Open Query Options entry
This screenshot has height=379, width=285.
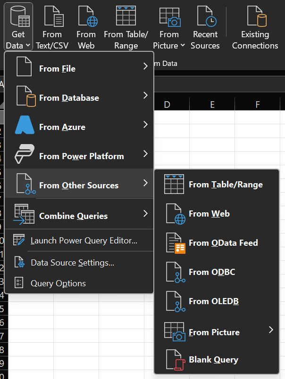tap(79, 283)
